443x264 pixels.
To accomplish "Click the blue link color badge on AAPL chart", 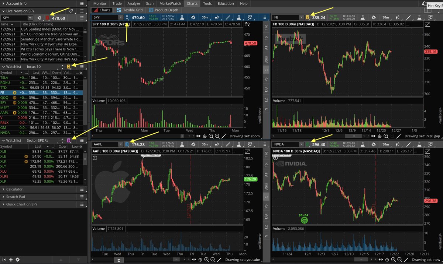I will click(127, 144).
